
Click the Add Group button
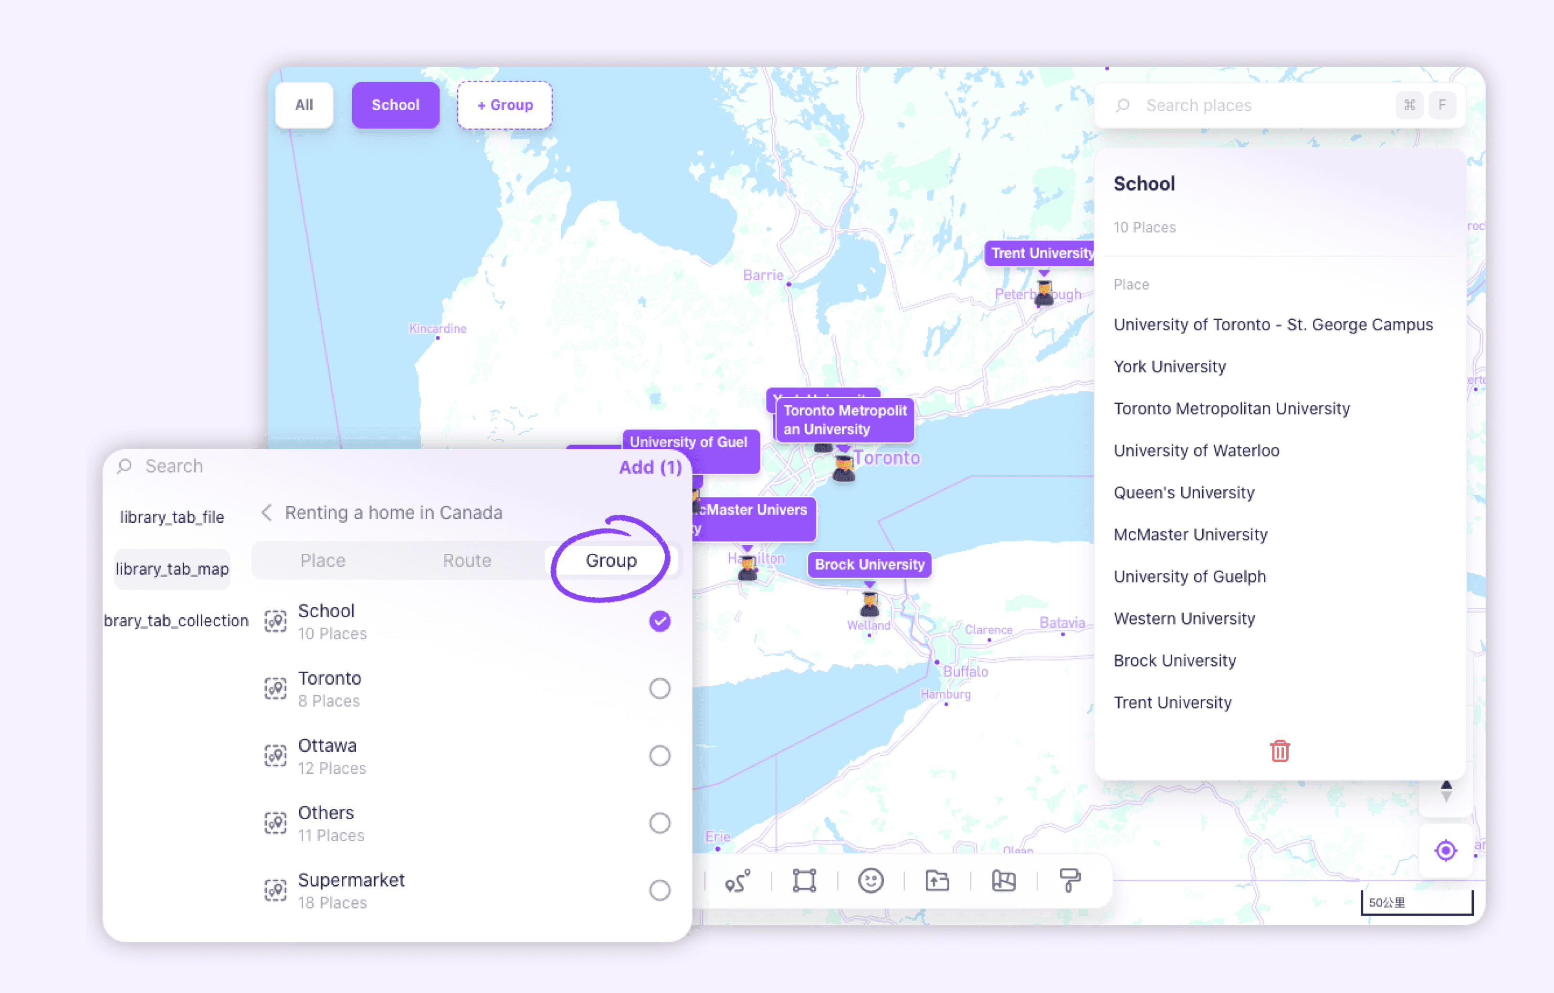coord(503,104)
